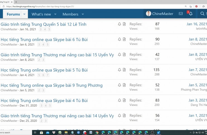Open Word from the taskbar

coord(91,132)
